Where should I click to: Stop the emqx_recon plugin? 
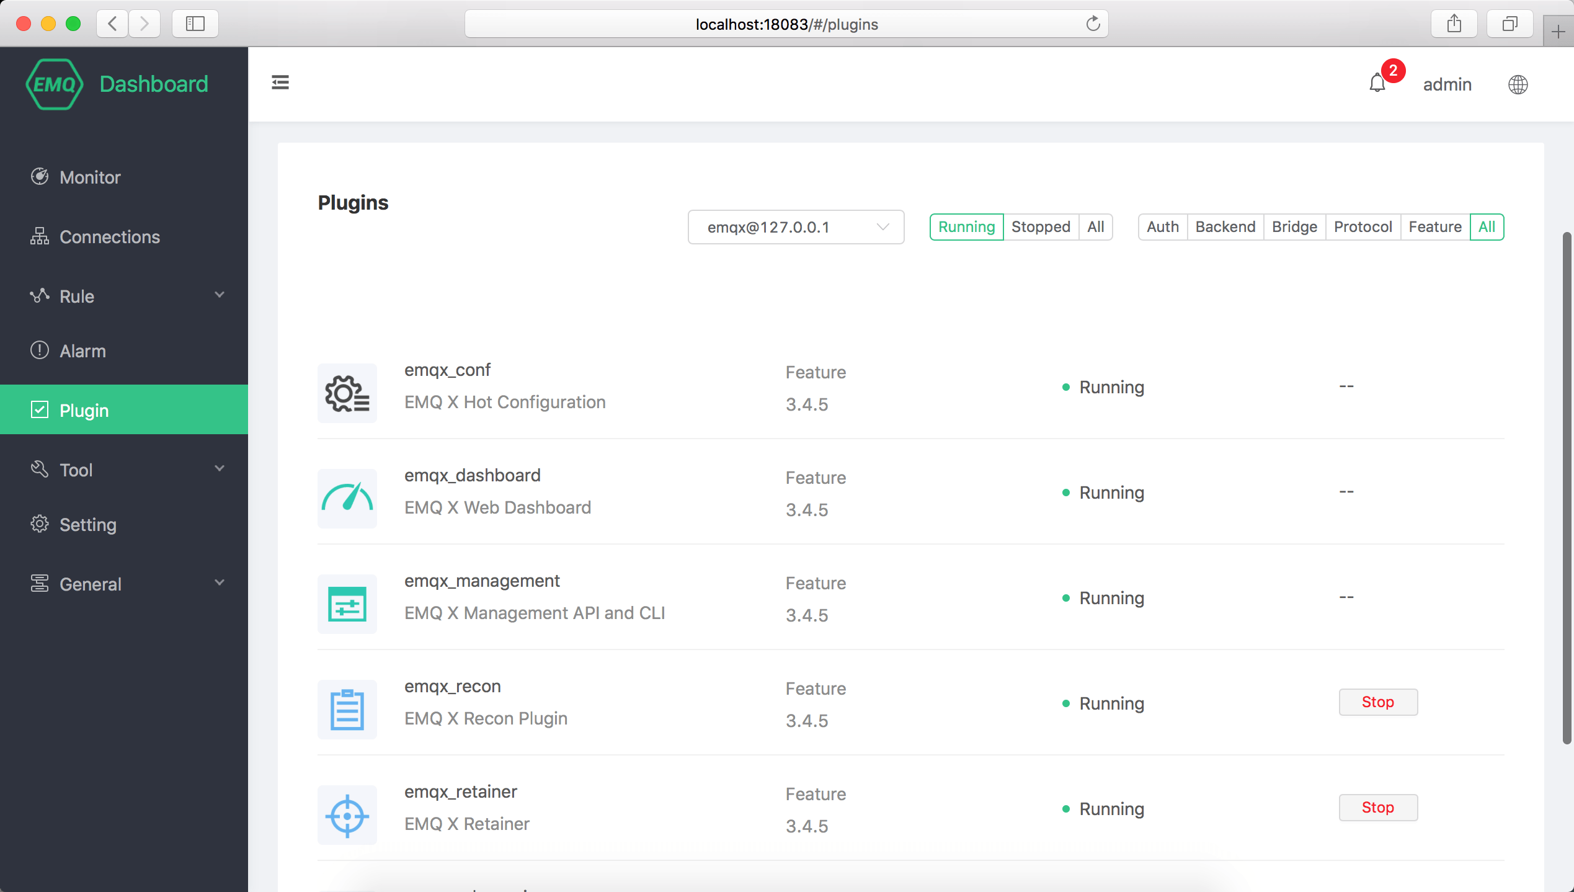tap(1377, 702)
